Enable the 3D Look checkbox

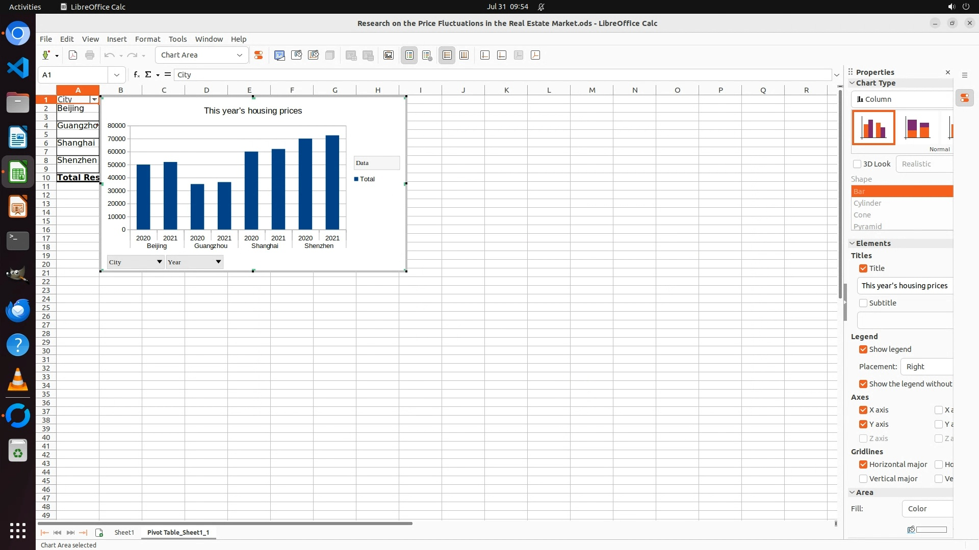click(x=857, y=164)
